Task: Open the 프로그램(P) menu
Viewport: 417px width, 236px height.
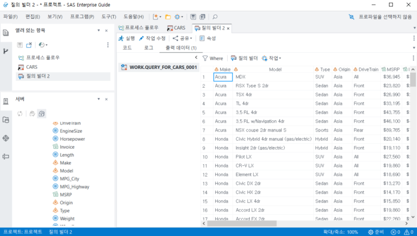Action: pyautogui.click(x=82, y=17)
